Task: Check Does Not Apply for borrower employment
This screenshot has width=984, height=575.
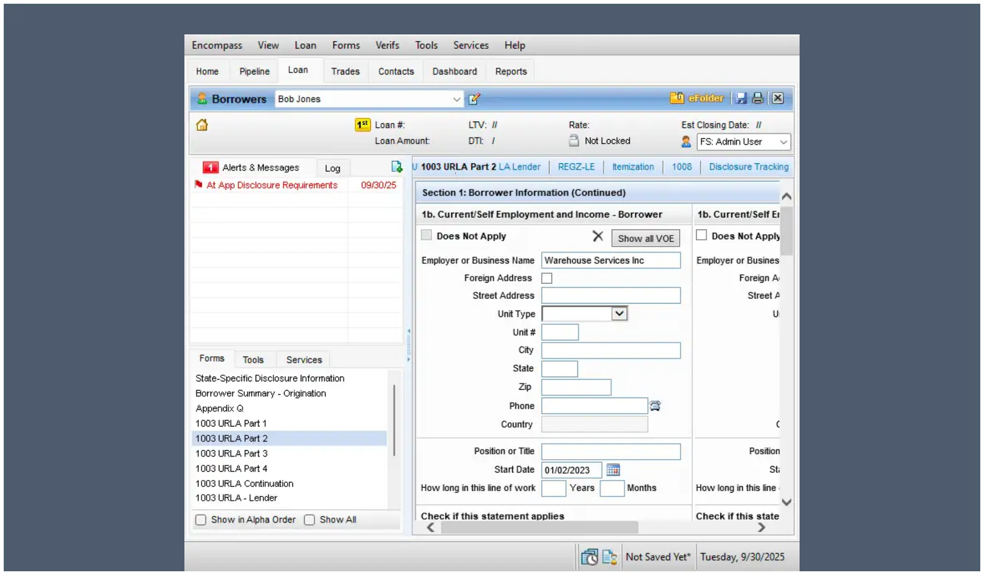Action: click(426, 235)
